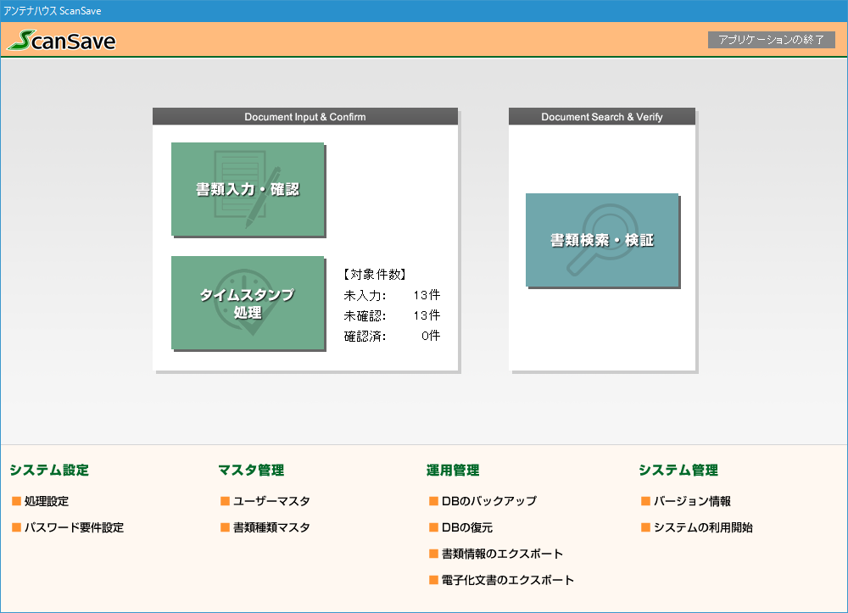This screenshot has width=848, height=613.
Task: Click the 運用管理 heading
Action: click(x=453, y=471)
